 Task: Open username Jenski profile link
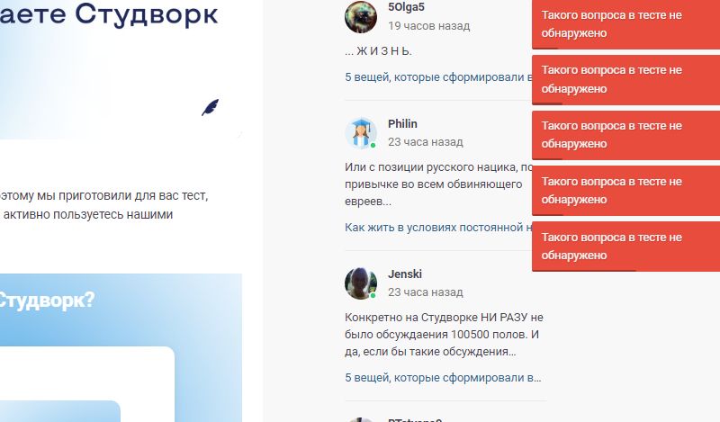[x=404, y=274]
